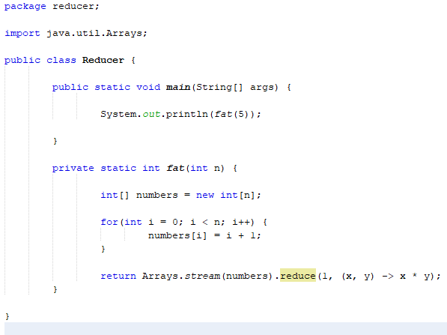
Task: Click the italic 'stream' method call
Action: click(x=202, y=277)
